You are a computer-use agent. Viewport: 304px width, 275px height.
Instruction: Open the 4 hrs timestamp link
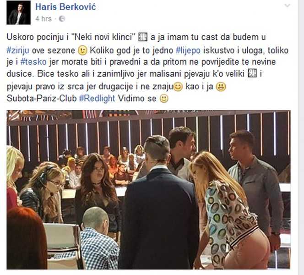(43, 19)
